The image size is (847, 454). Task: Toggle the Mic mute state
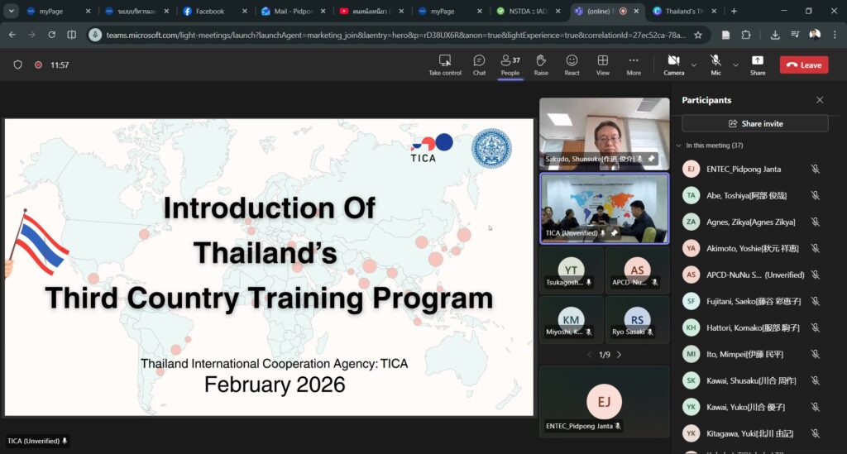coord(715,65)
